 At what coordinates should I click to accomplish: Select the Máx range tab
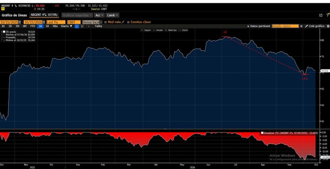tap(55, 26)
